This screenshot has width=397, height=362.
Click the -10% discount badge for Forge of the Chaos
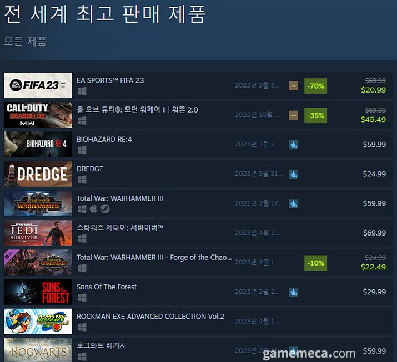coord(315,263)
